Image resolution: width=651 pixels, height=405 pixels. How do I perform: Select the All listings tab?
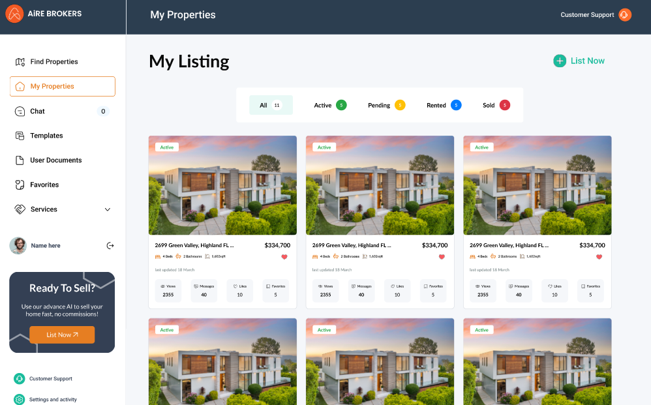pos(271,105)
